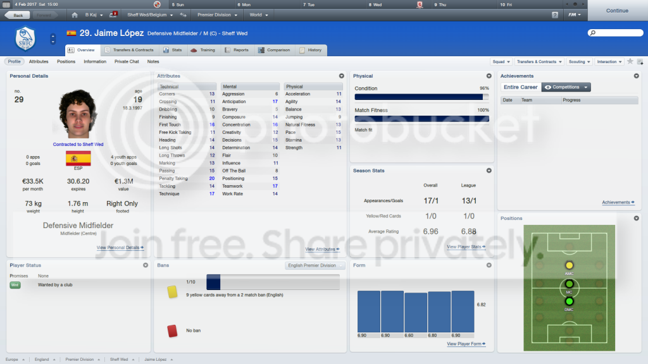The image size is (648, 364).
Task: Open the English Premier Division bans dropdown
Action: [x=315, y=265]
